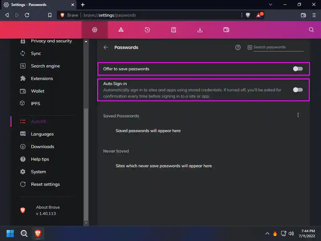Reload the page with the refresh button
This screenshot has height=241, width=321.
coord(27,15)
